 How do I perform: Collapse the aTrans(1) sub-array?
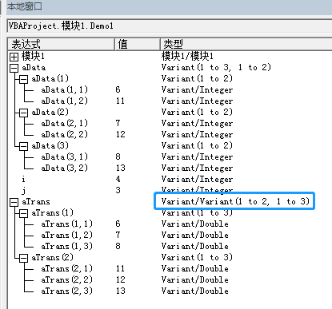tap(23, 213)
